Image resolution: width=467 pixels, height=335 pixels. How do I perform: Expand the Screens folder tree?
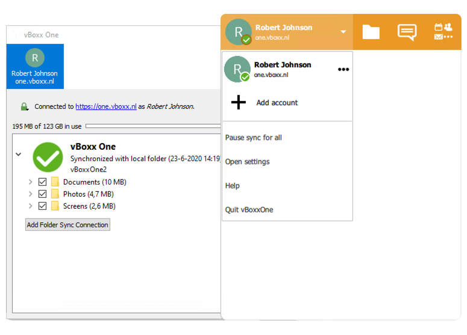pyautogui.click(x=30, y=206)
